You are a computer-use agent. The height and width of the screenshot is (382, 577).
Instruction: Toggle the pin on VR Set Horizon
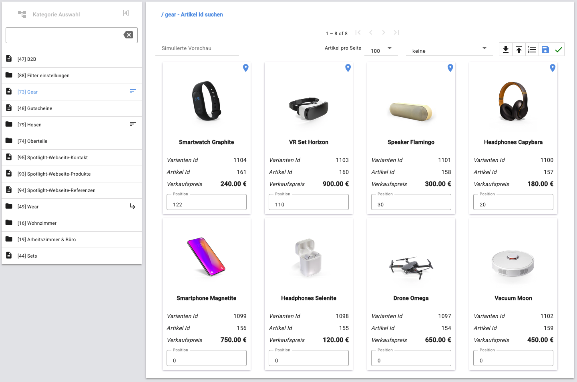[x=348, y=68]
